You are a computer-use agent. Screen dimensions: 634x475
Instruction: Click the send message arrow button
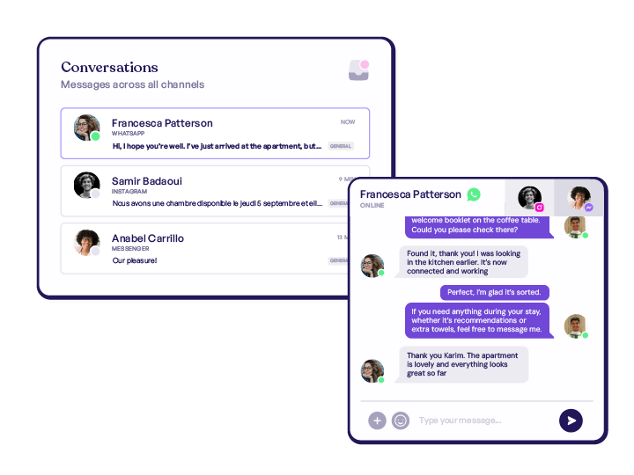(x=571, y=420)
